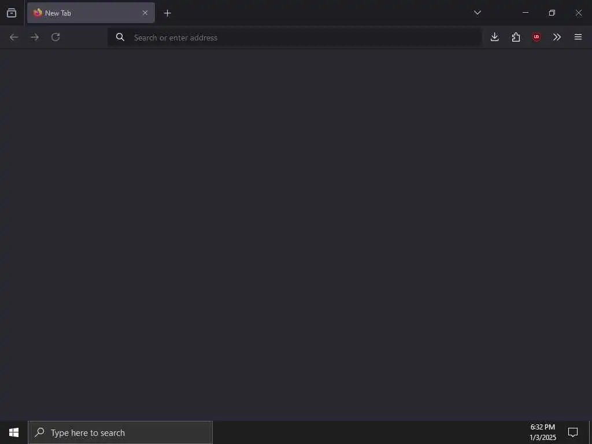Open Firefox View from the tab bar

point(12,13)
